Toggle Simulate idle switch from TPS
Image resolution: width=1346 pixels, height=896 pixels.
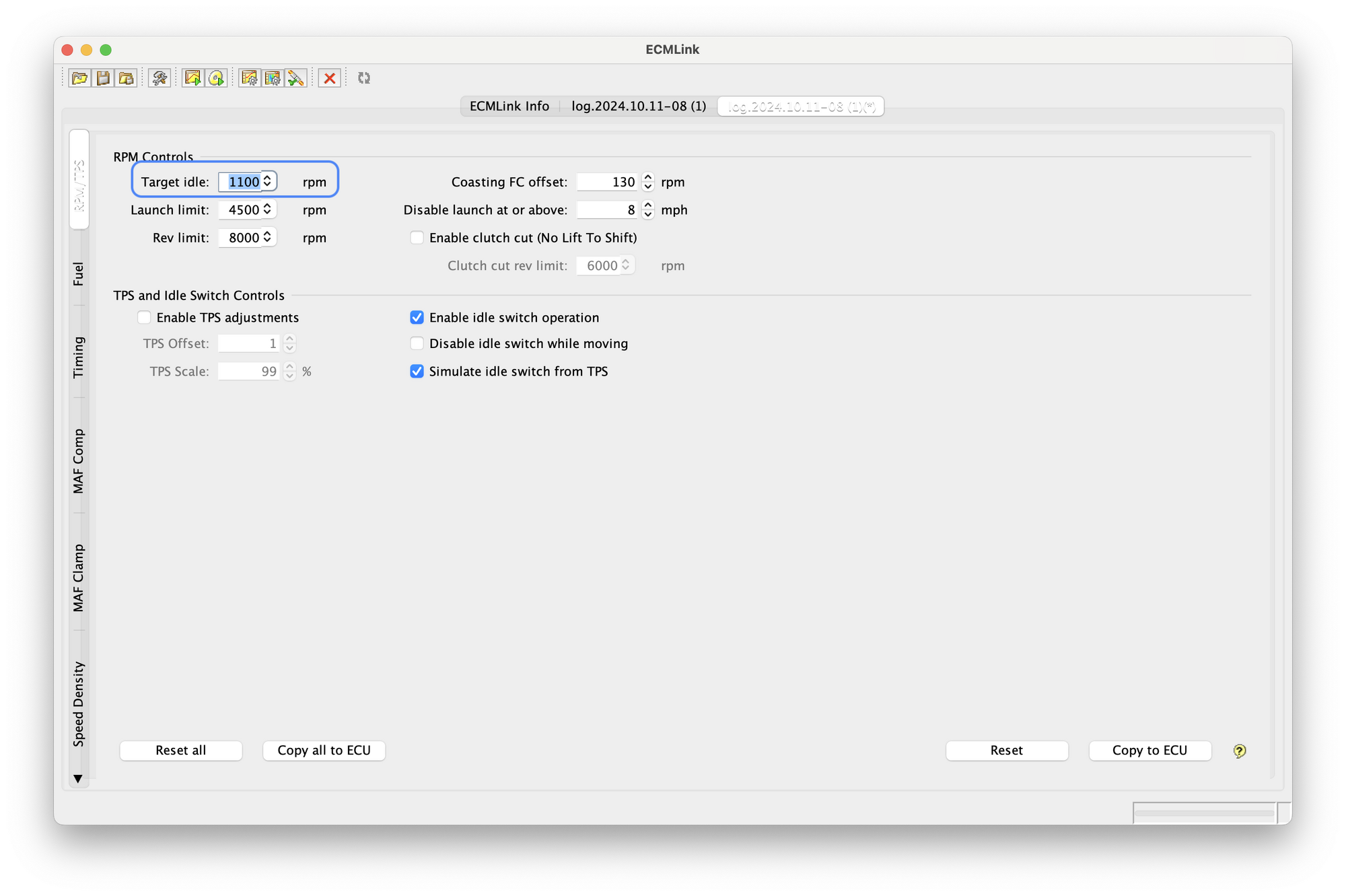[x=417, y=372]
